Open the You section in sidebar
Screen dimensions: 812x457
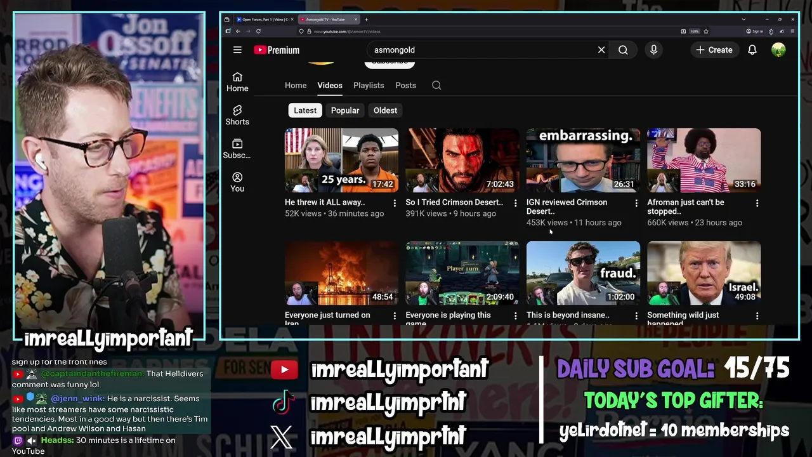pyautogui.click(x=237, y=182)
